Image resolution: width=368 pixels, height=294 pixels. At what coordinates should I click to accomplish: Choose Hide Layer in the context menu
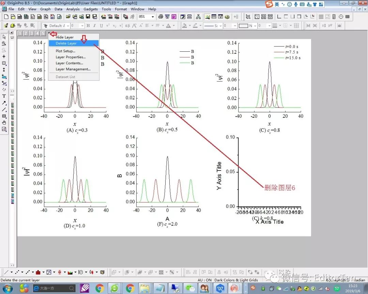[x=74, y=37]
